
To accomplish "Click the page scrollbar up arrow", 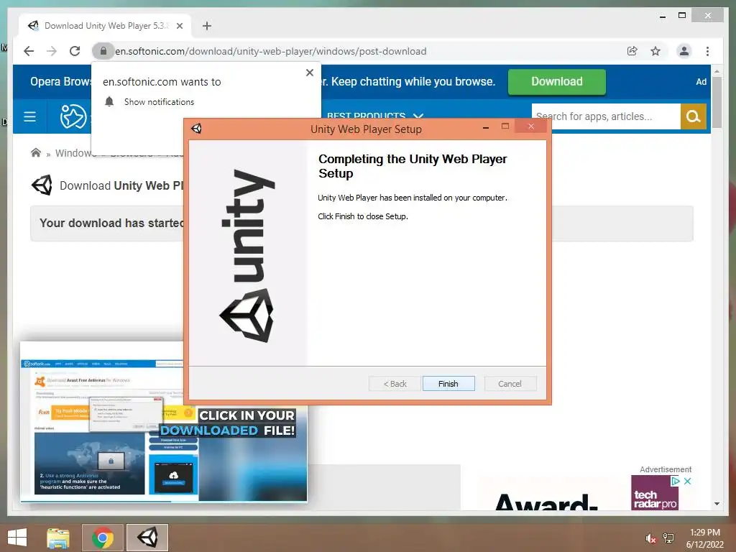I will [717, 71].
